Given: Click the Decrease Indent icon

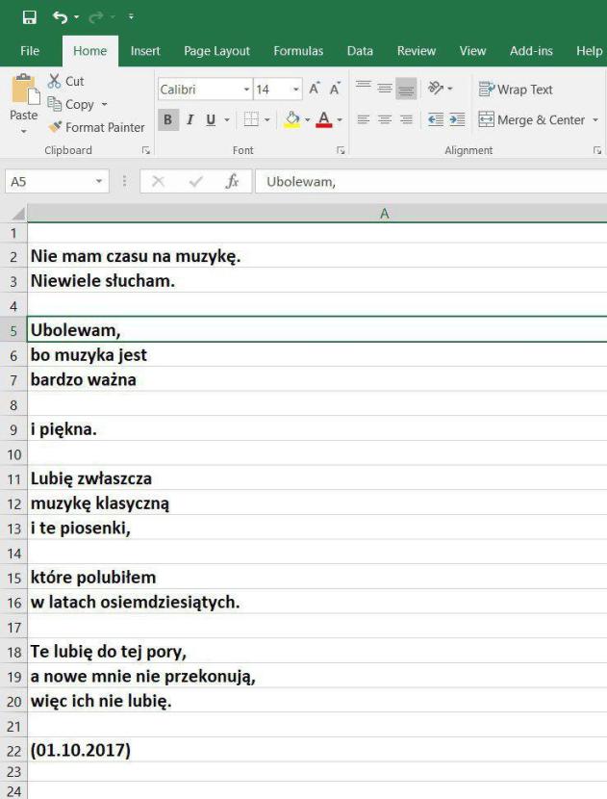Looking at the screenshot, I should (435, 120).
